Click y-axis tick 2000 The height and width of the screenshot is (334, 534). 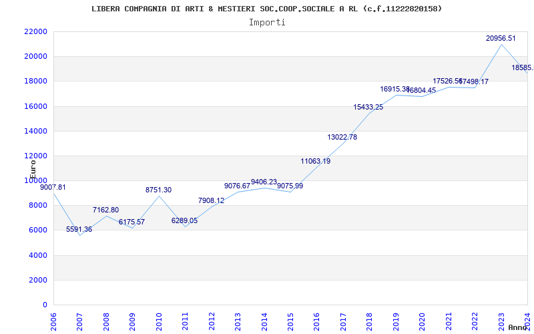pos(37,280)
